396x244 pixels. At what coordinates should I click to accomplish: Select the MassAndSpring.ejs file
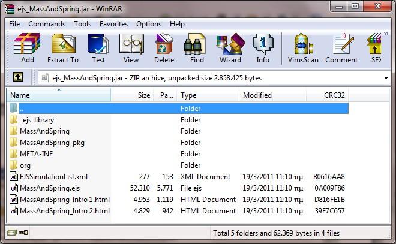coord(178,188)
